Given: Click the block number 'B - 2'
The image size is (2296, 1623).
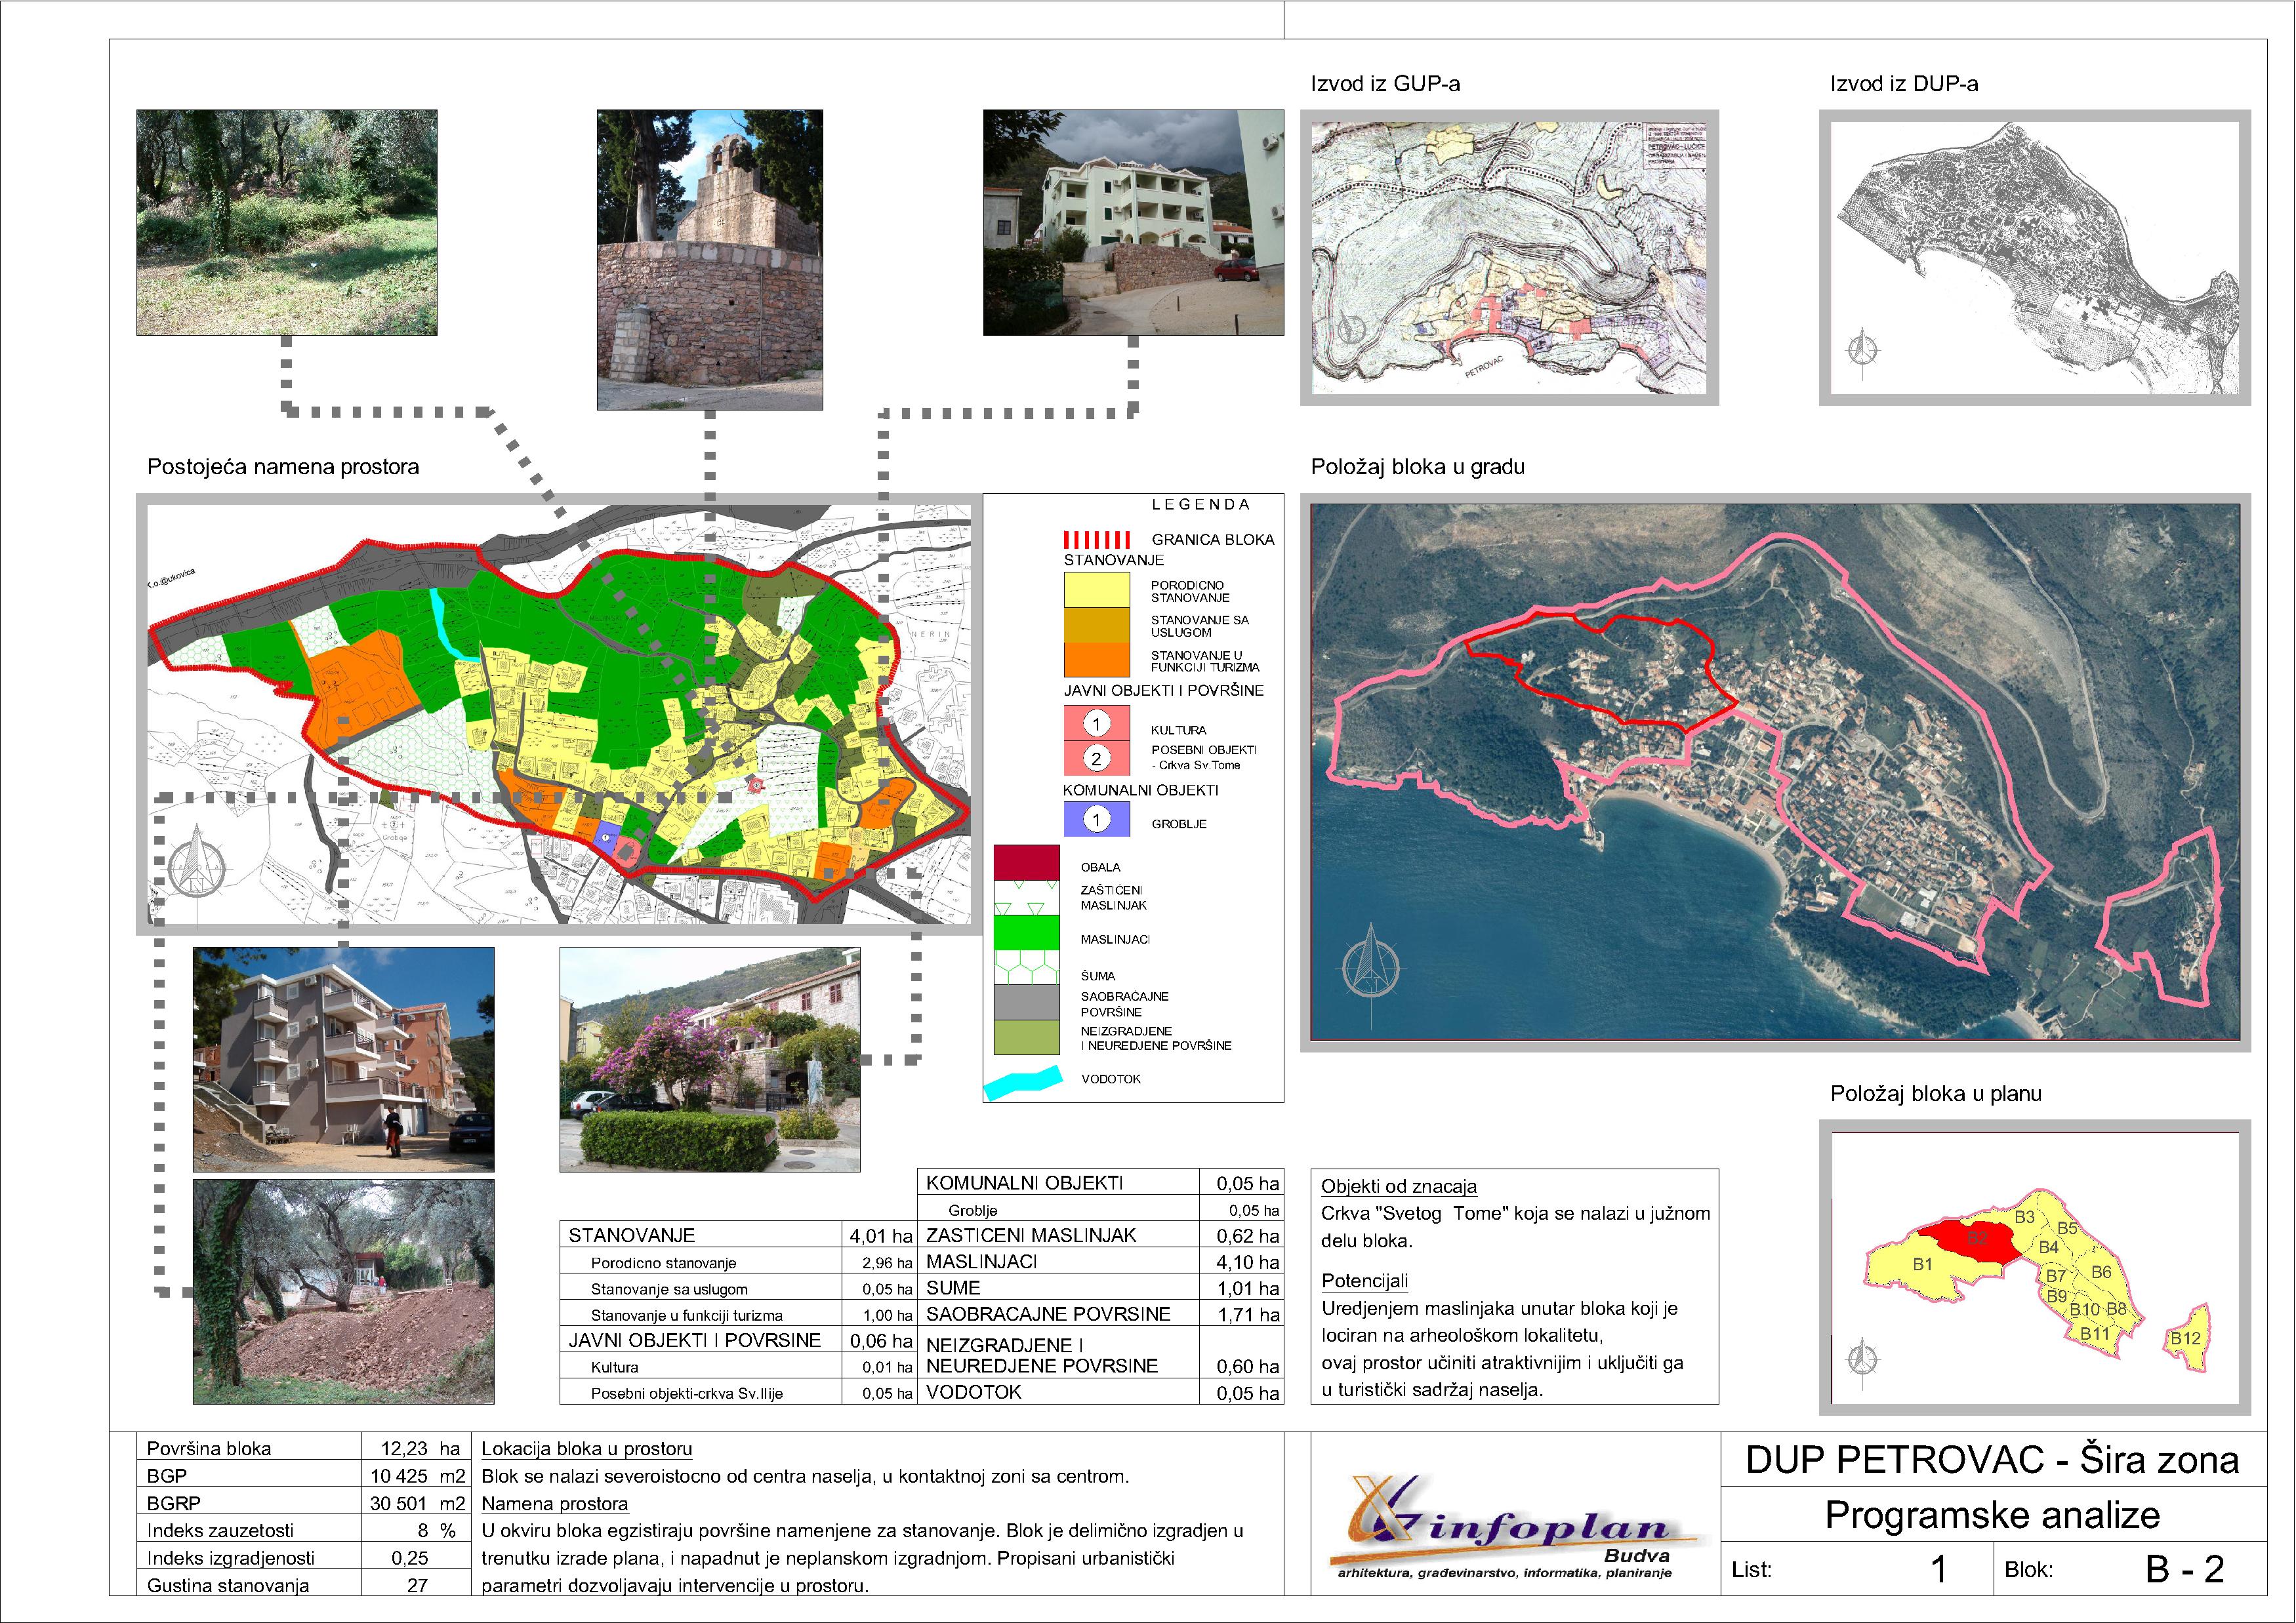Looking at the screenshot, I should tap(2184, 1569).
